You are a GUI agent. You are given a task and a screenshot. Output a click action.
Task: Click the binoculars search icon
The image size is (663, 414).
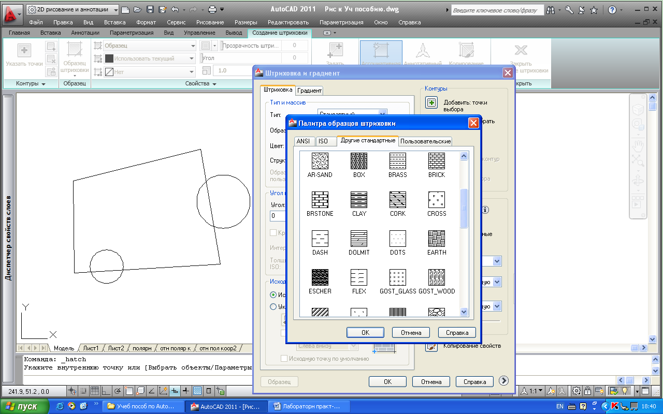point(550,10)
